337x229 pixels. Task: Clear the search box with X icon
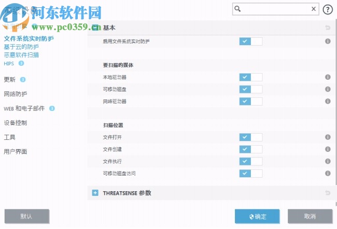tap(314, 9)
